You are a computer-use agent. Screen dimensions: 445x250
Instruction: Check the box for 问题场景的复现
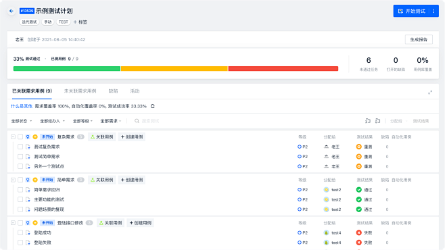(20, 209)
